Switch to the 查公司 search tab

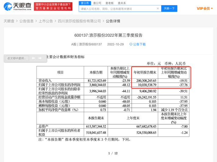(97, 3)
